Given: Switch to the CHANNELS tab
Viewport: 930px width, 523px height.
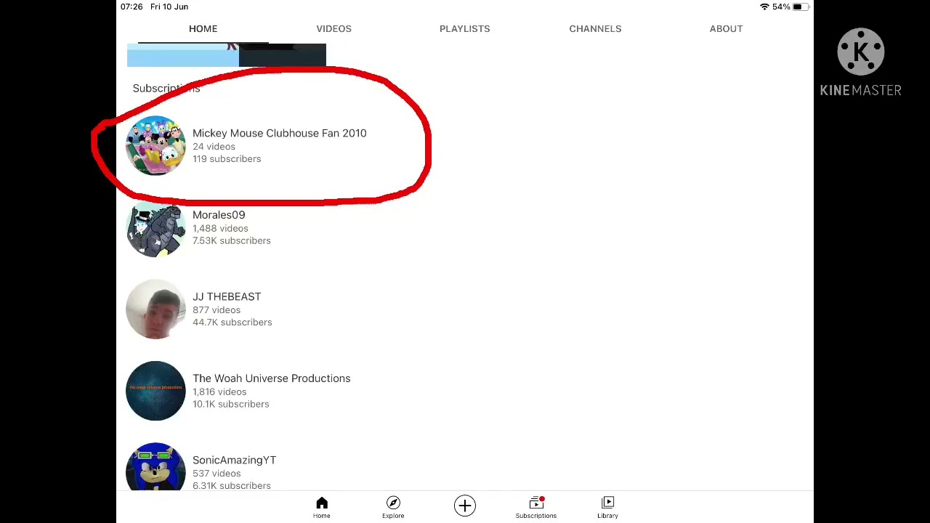Looking at the screenshot, I should tap(595, 28).
